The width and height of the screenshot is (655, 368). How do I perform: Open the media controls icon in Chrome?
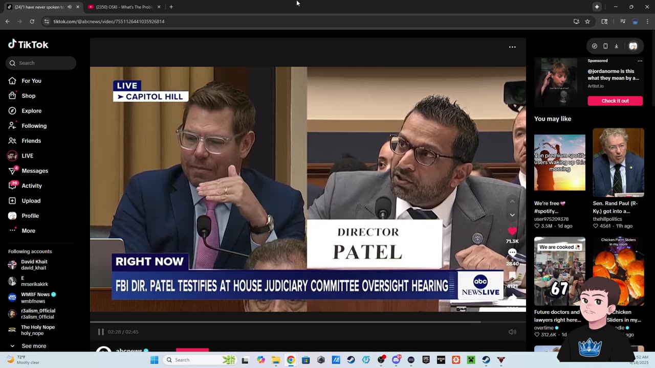click(623, 21)
